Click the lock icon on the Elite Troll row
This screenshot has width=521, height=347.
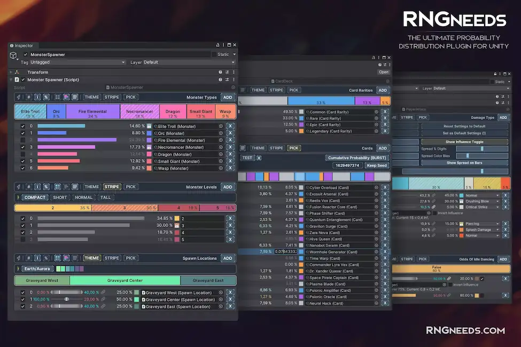tap(149, 127)
